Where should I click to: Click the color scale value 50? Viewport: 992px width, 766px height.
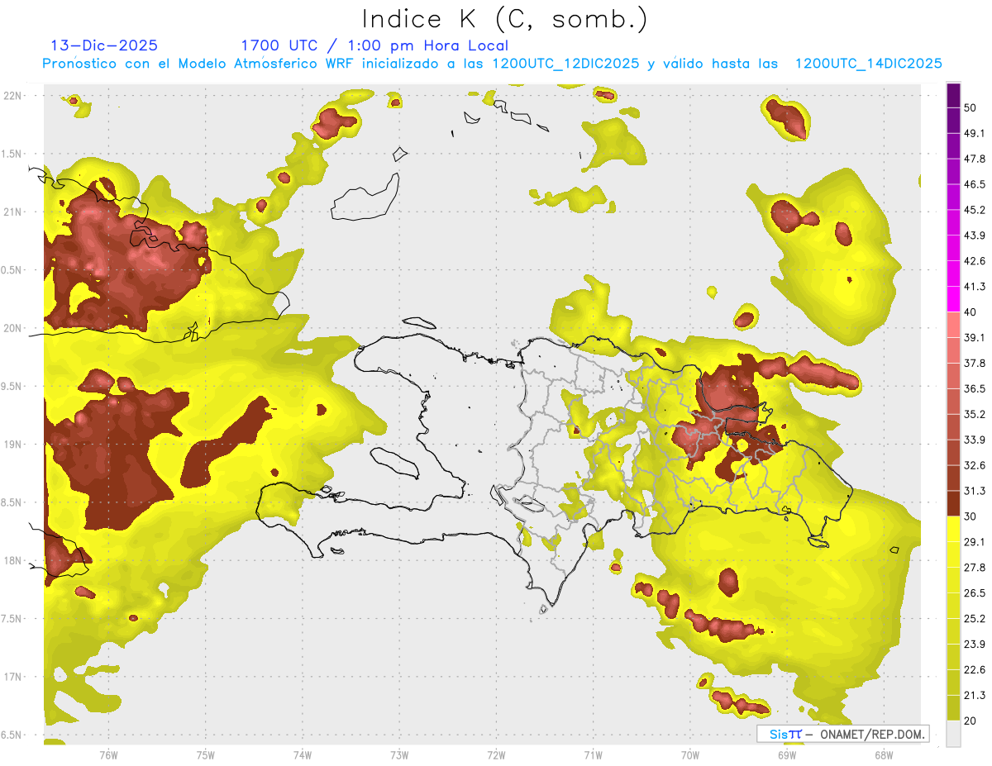pos(971,107)
